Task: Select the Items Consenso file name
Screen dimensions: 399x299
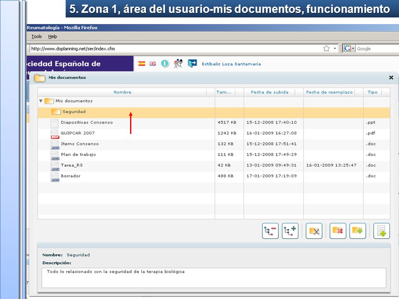Action: coord(80,144)
